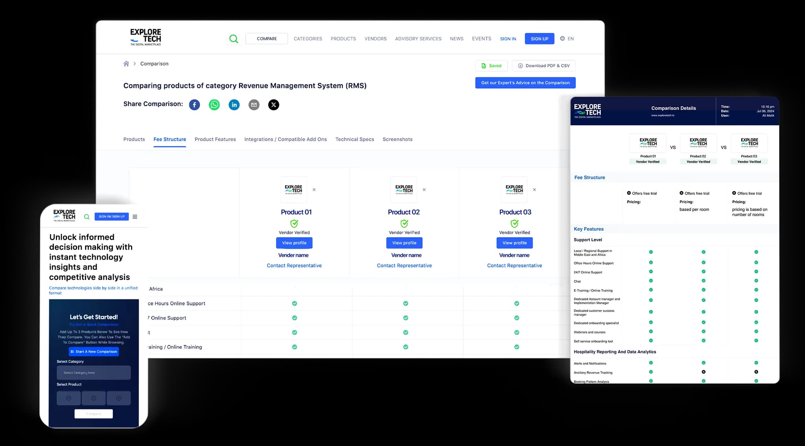Expand the language selector EN dropdown
805x446 pixels.
pos(567,38)
